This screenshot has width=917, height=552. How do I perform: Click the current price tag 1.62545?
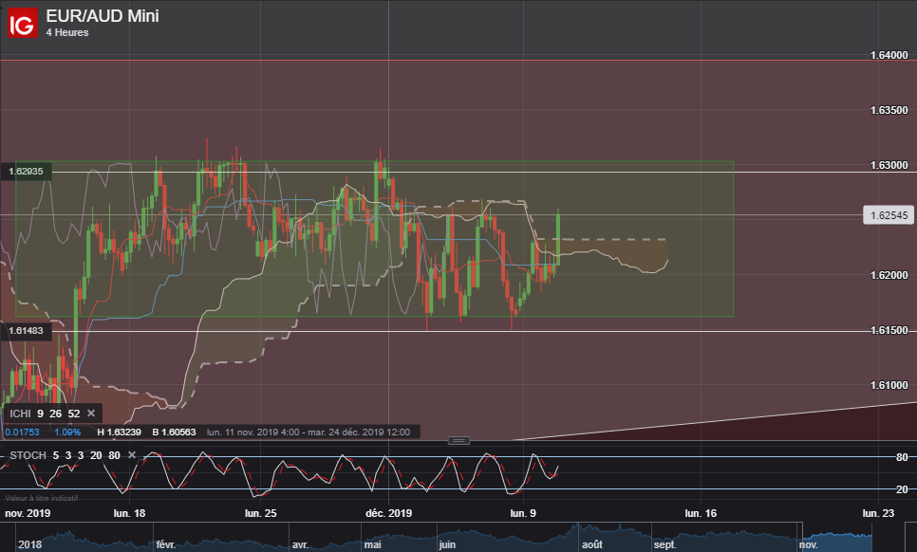click(x=887, y=215)
